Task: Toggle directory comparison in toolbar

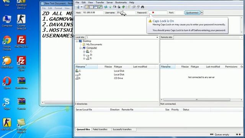Action: [x=134, y=7]
